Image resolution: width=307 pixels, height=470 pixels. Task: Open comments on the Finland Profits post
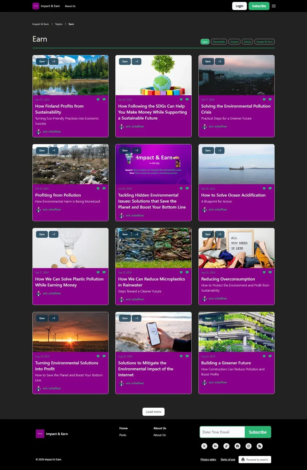(x=104, y=100)
